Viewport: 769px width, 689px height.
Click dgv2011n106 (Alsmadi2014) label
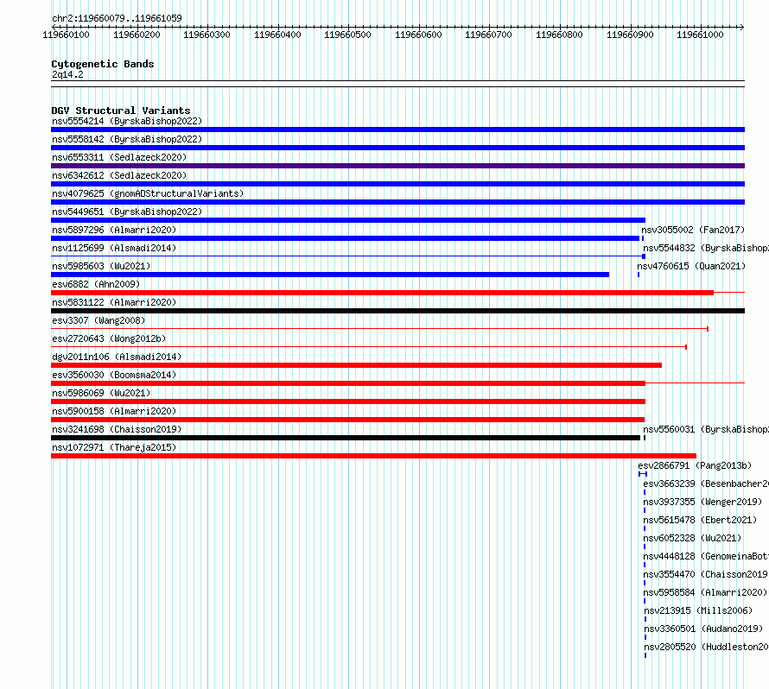pos(117,357)
